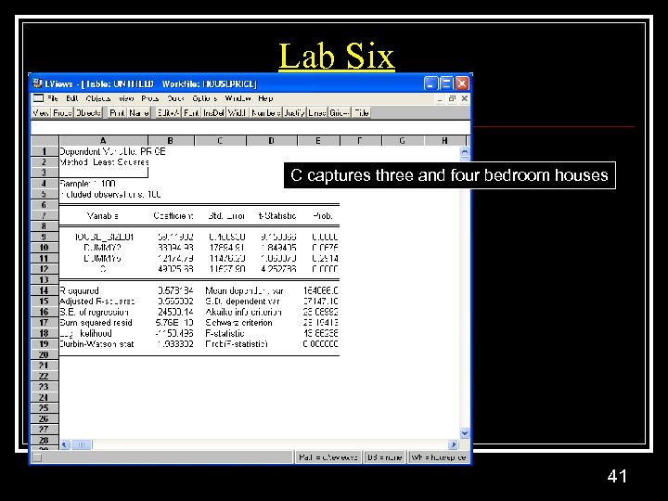
Task: Click the vertical scrollbar up arrow
Action: coord(465,152)
